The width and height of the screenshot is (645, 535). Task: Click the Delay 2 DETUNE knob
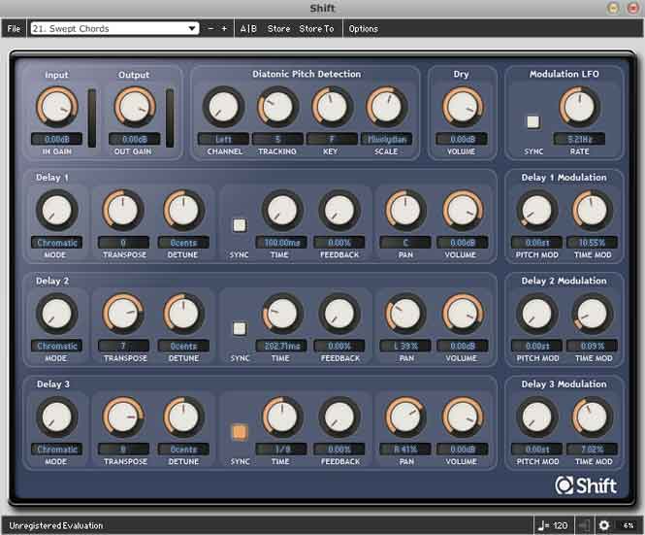point(183,314)
